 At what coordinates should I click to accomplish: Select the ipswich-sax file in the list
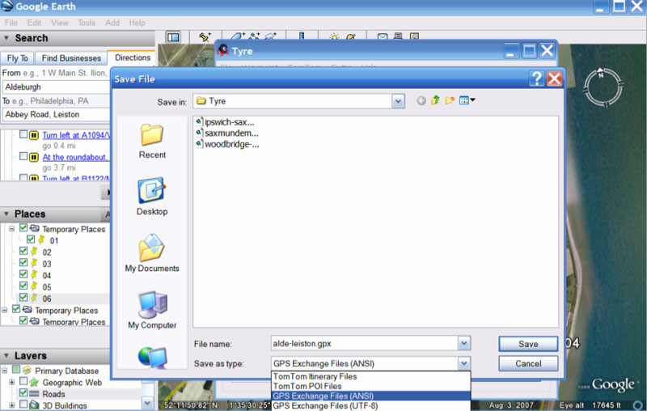pyautogui.click(x=226, y=122)
